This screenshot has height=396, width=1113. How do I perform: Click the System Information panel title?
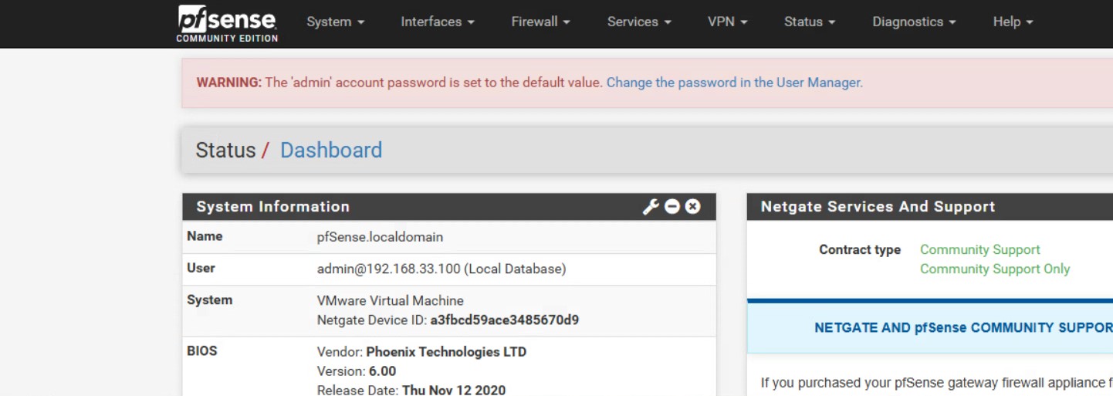[x=272, y=207]
